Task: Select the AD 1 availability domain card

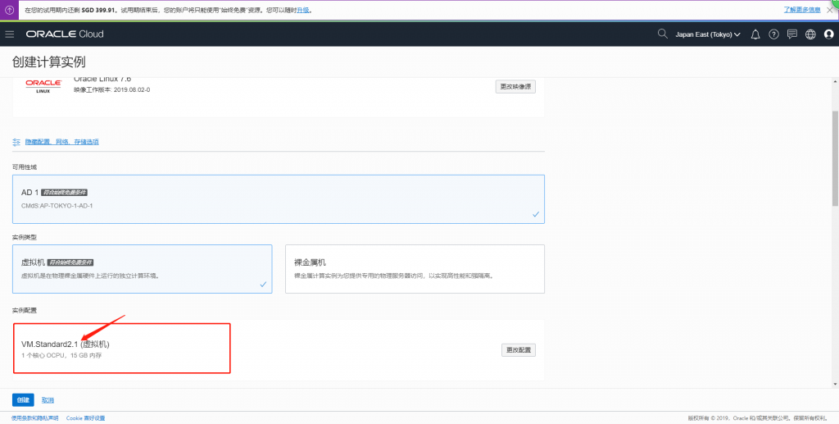Action: click(279, 199)
